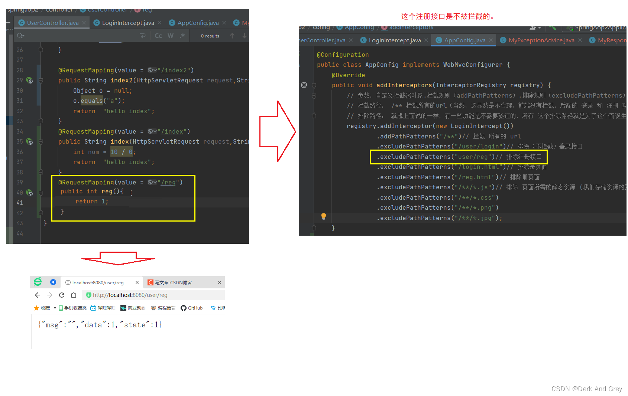Click UserController breadcrumb in left editor
The image size is (628, 396).
point(103,10)
